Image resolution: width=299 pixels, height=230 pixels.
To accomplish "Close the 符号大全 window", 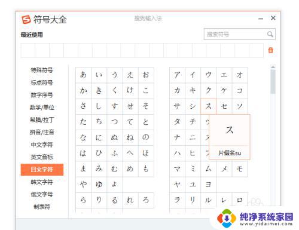I will point(273,18).
